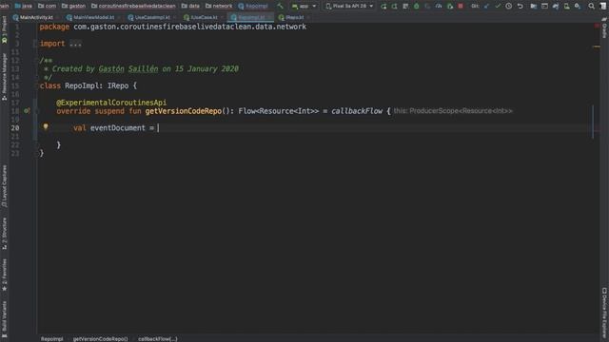Click the green Debug bug icon
The height and width of the screenshot is (342, 609).
[417, 6]
